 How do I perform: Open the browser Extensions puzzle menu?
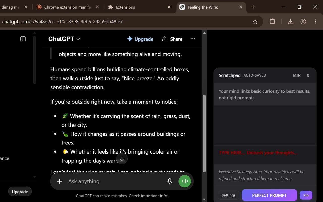(272, 22)
